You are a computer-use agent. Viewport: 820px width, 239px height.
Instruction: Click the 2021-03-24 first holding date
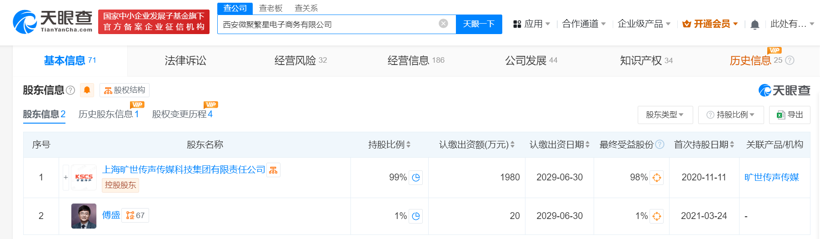704,216
